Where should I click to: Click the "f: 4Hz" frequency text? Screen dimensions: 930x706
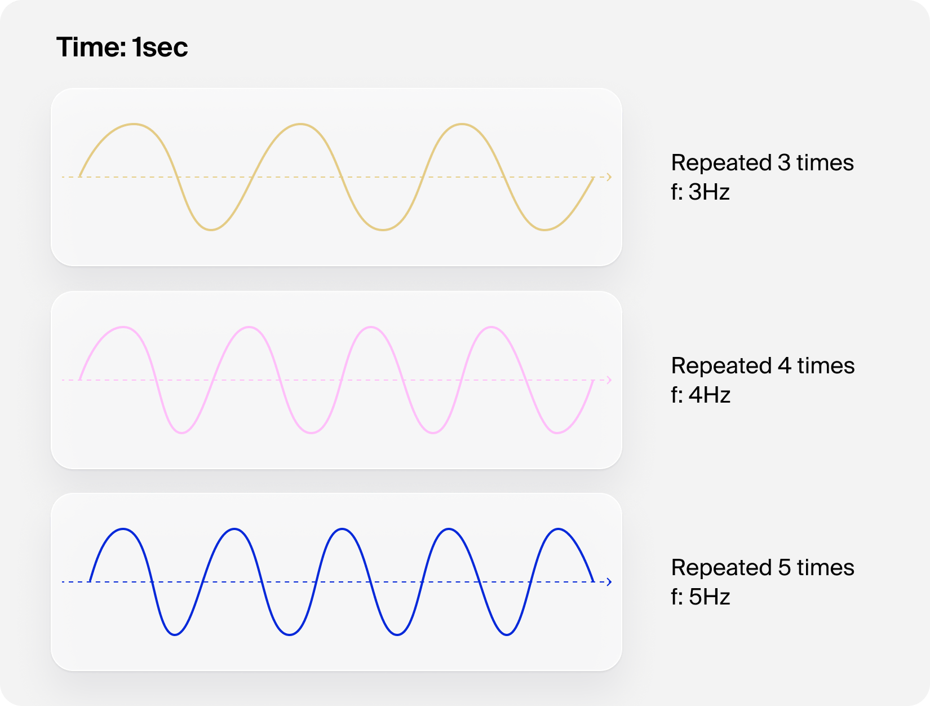pyautogui.click(x=701, y=395)
